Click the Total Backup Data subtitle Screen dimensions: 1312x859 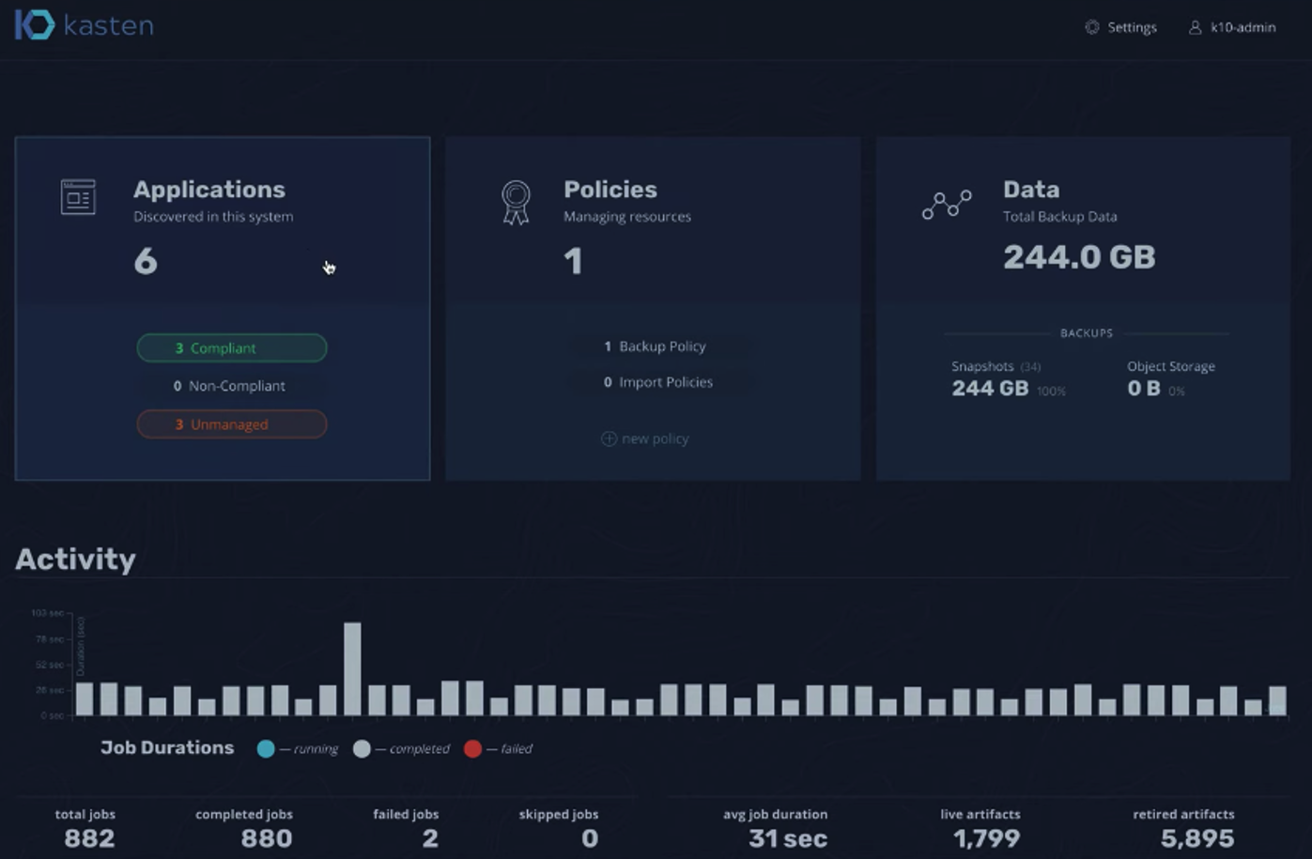pos(1060,217)
